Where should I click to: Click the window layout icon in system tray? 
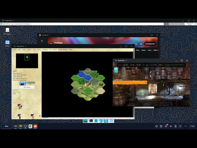(161, 126)
